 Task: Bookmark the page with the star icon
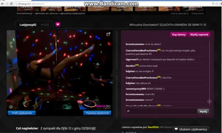(217, 4)
